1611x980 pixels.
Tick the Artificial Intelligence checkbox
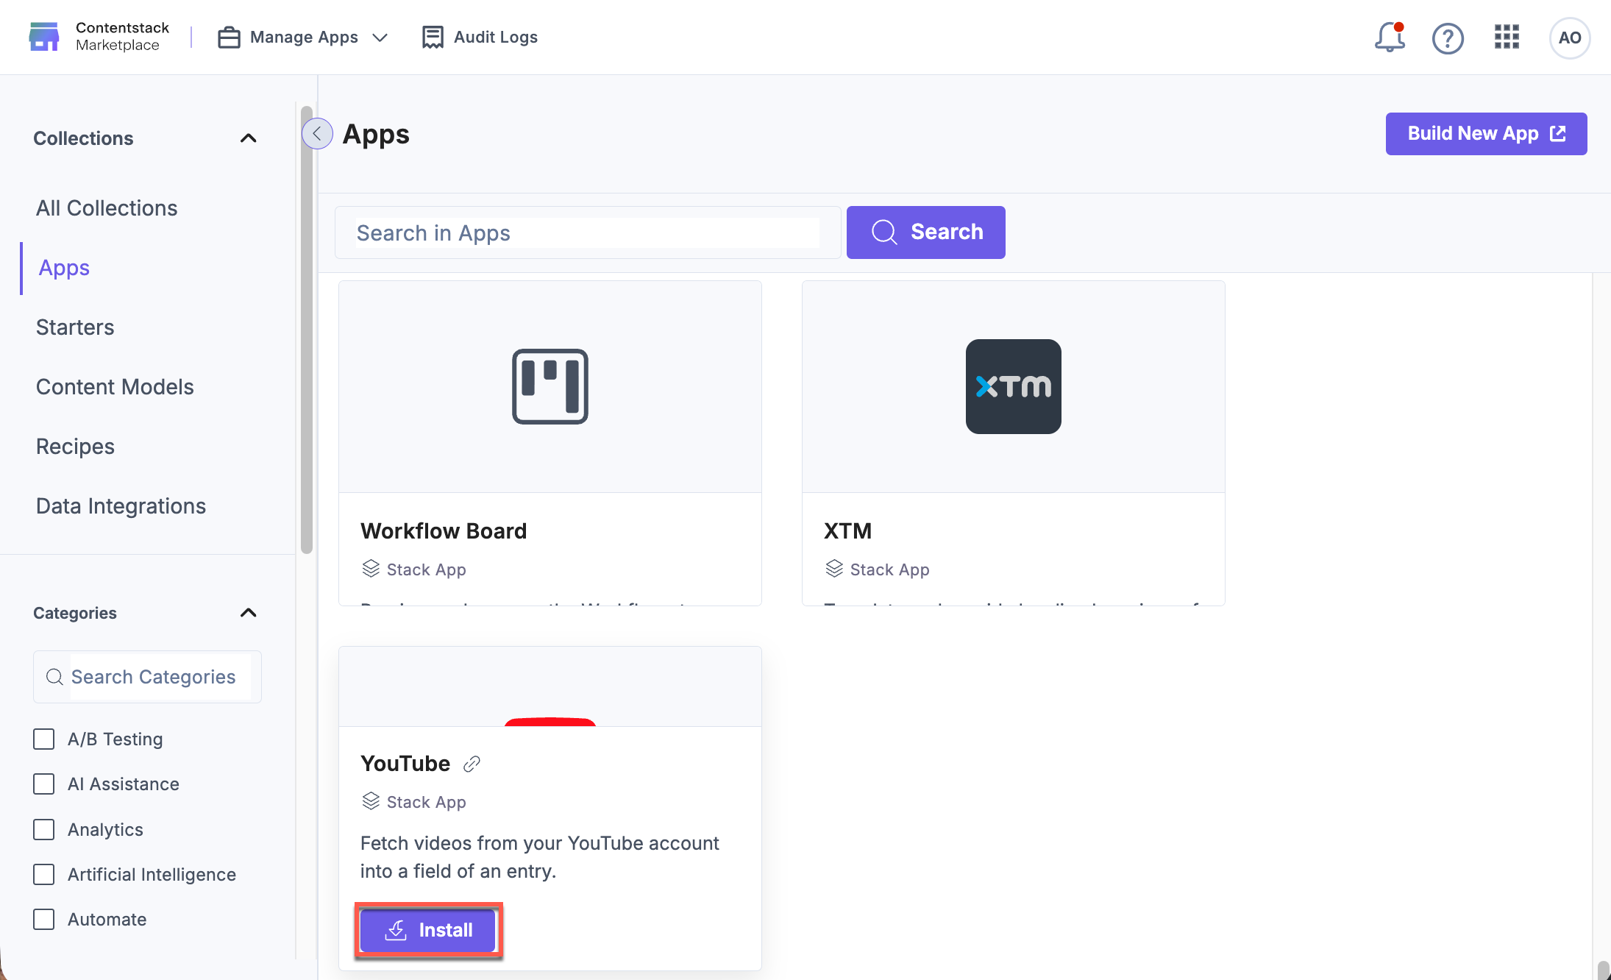(x=44, y=874)
